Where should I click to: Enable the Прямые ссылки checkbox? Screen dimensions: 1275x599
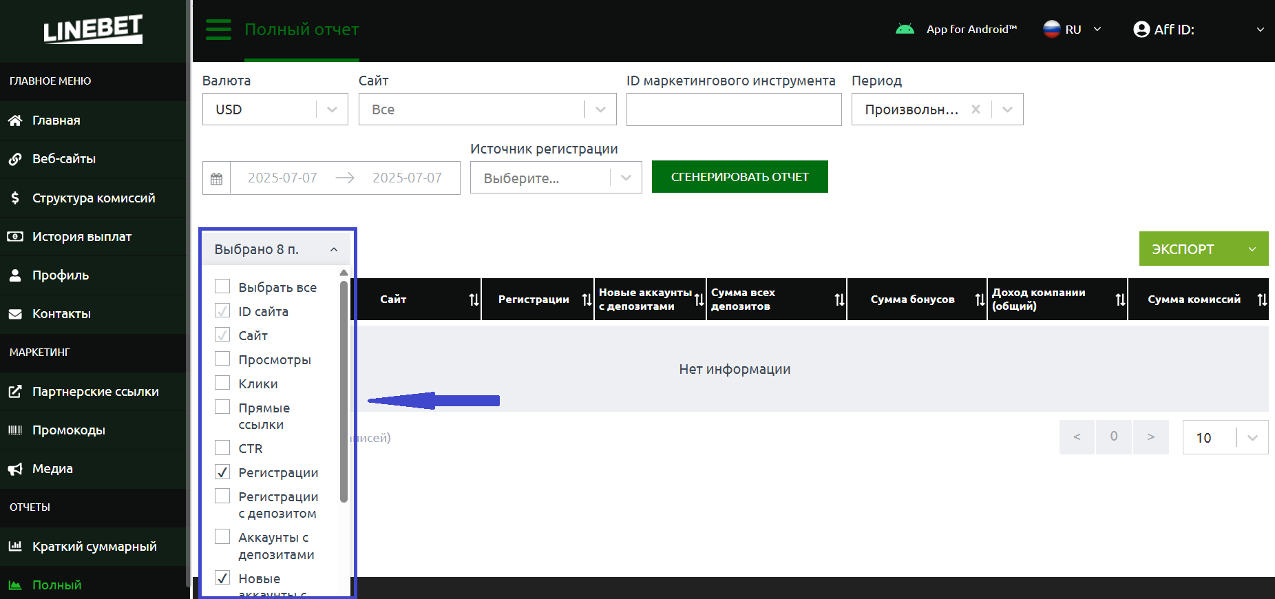click(x=222, y=407)
